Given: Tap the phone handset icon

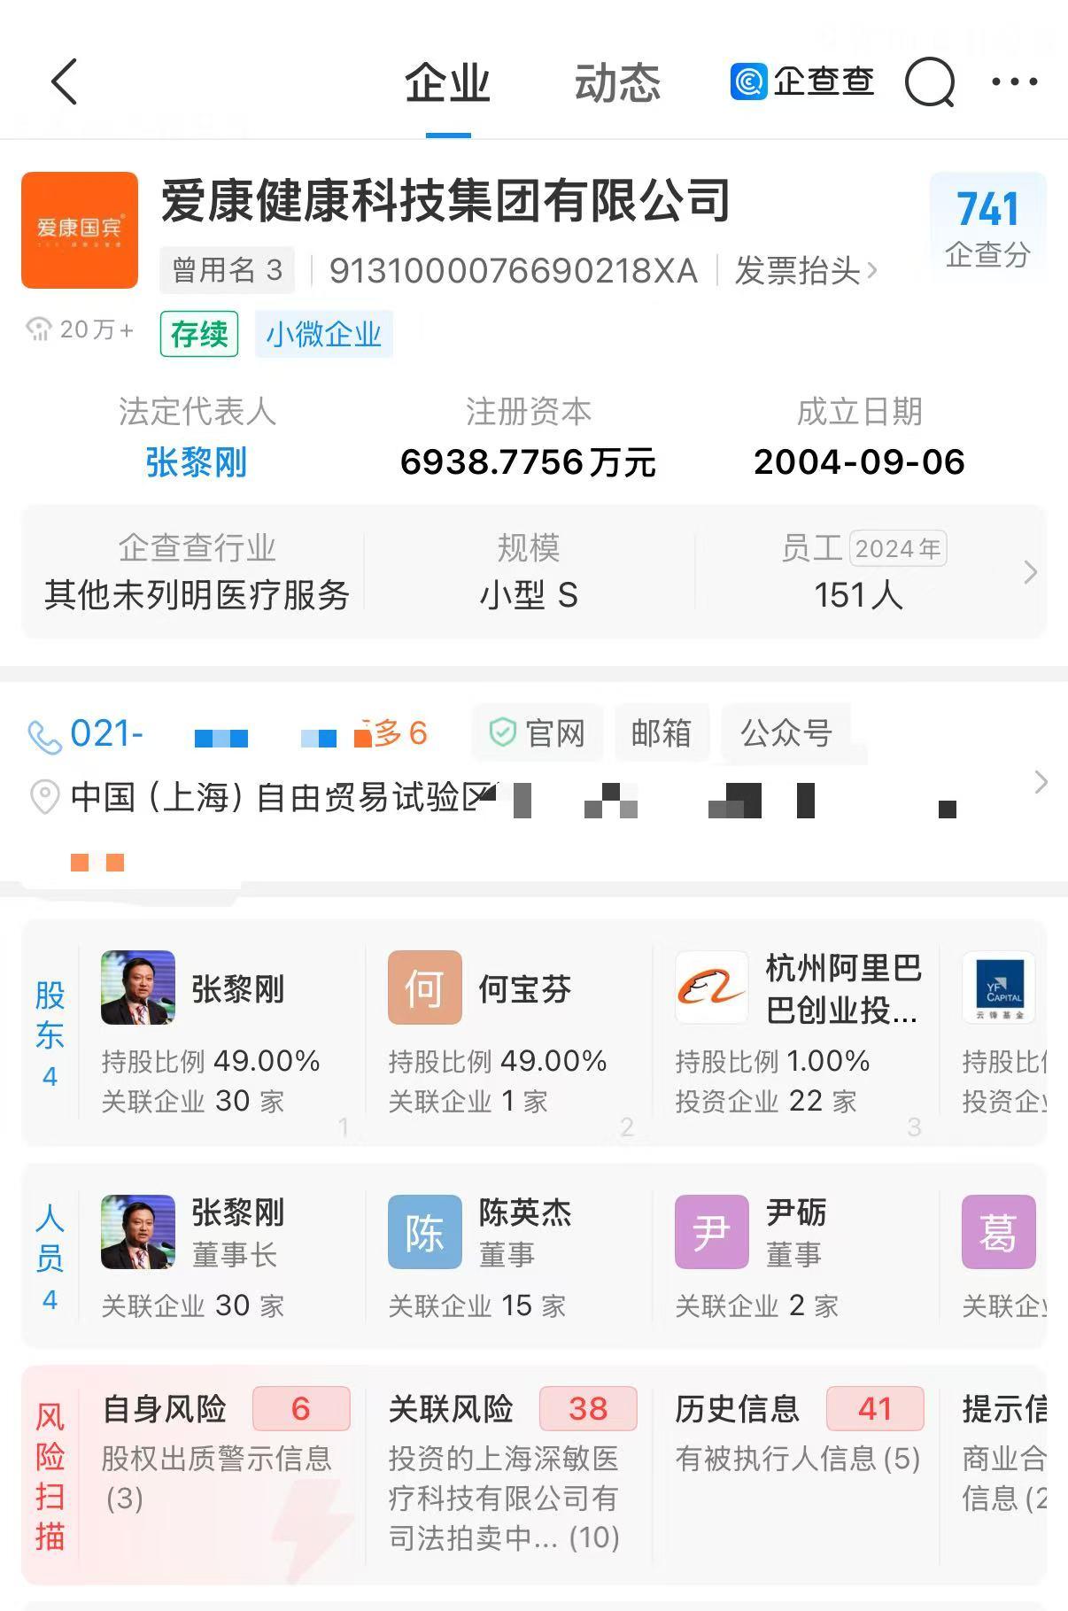Looking at the screenshot, I should pos(44,737).
